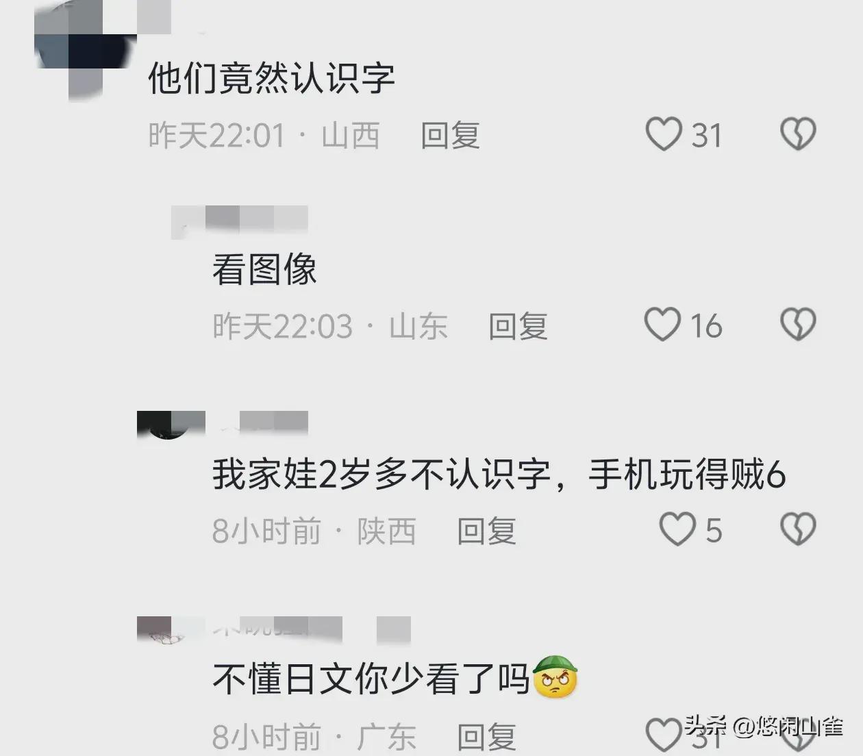Tap comment text 他们竟然认识字
Viewport: 863px width, 756px height.
tap(272, 77)
